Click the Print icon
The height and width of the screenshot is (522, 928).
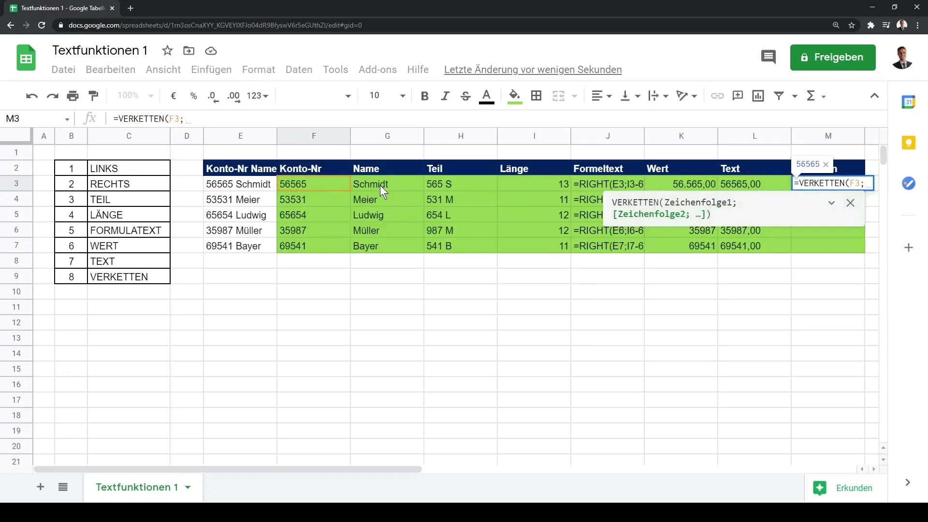click(x=73, y=96)
